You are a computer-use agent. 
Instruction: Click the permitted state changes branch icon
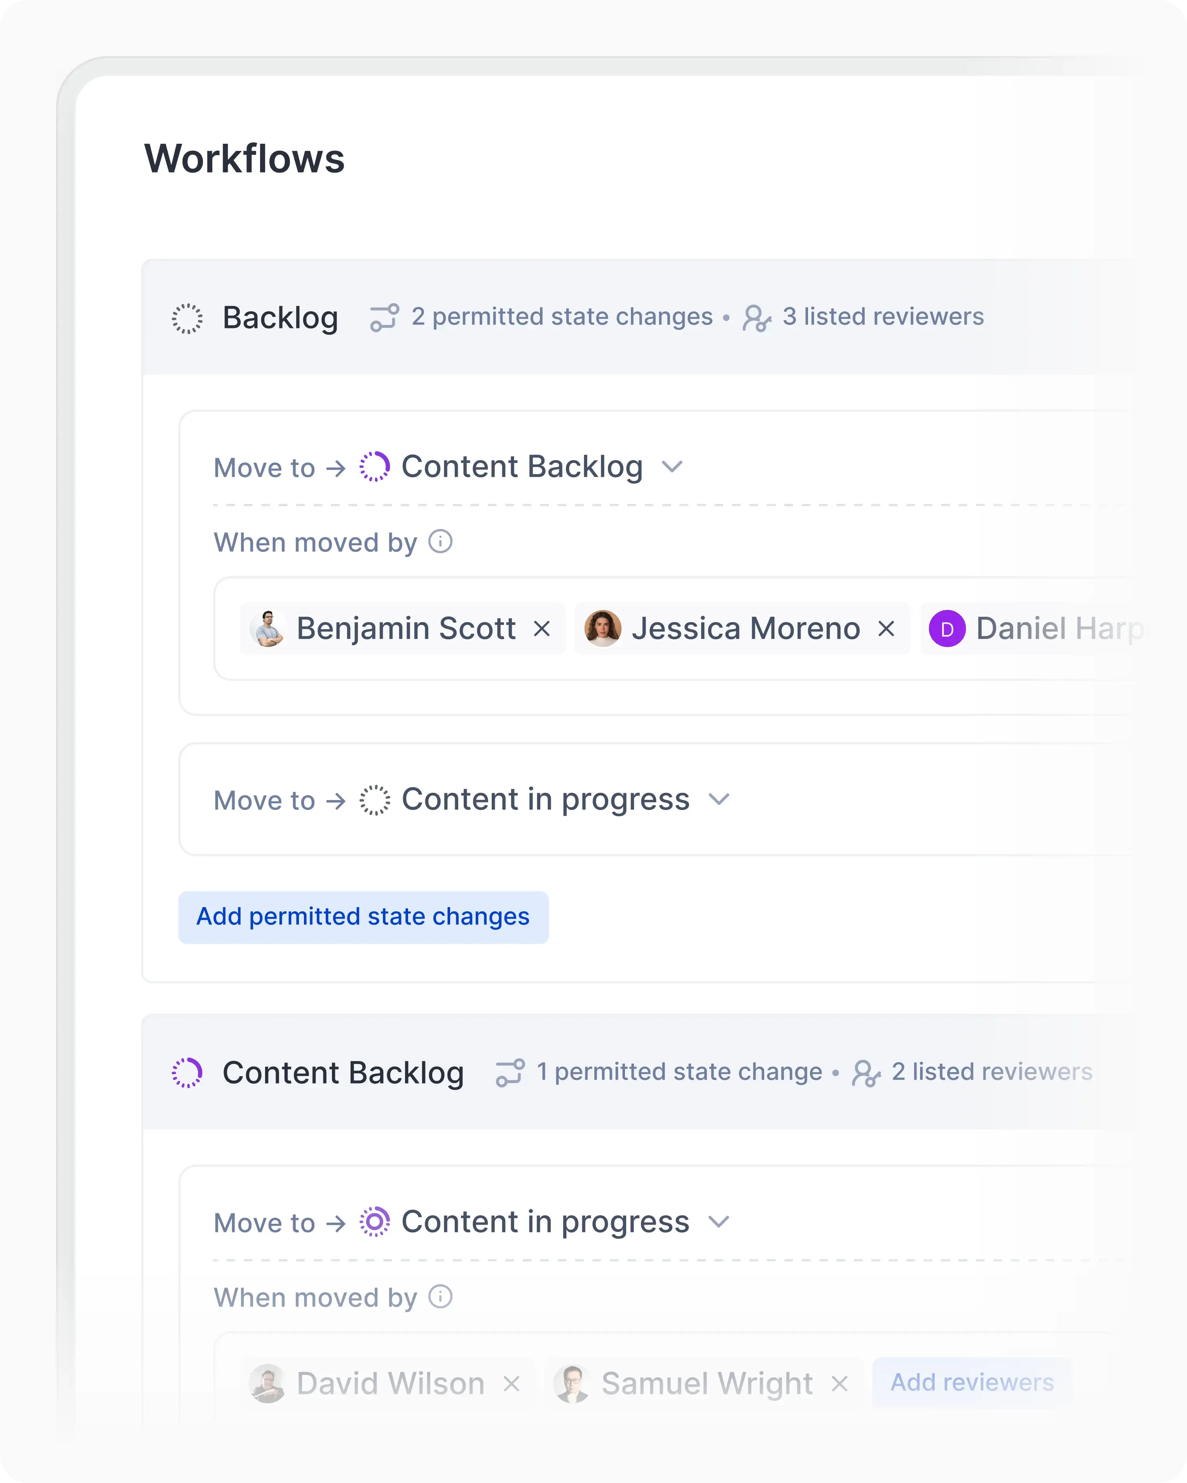(383, 317)
